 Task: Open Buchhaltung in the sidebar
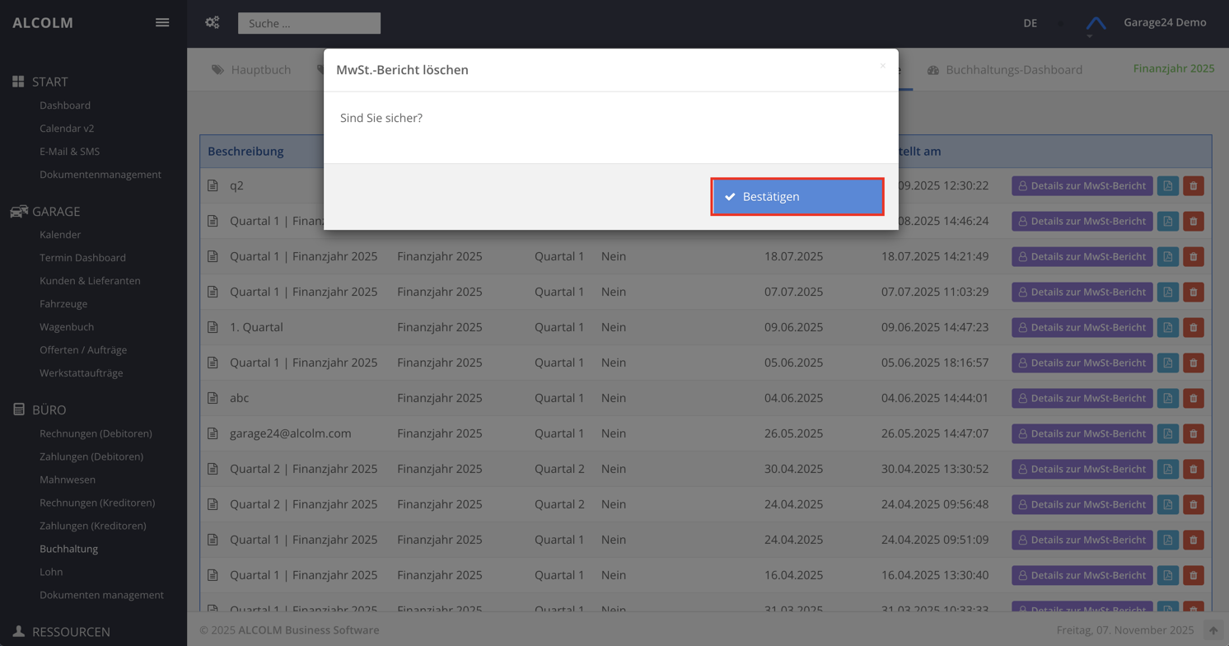pyautogui.click(x=68, y=549)
